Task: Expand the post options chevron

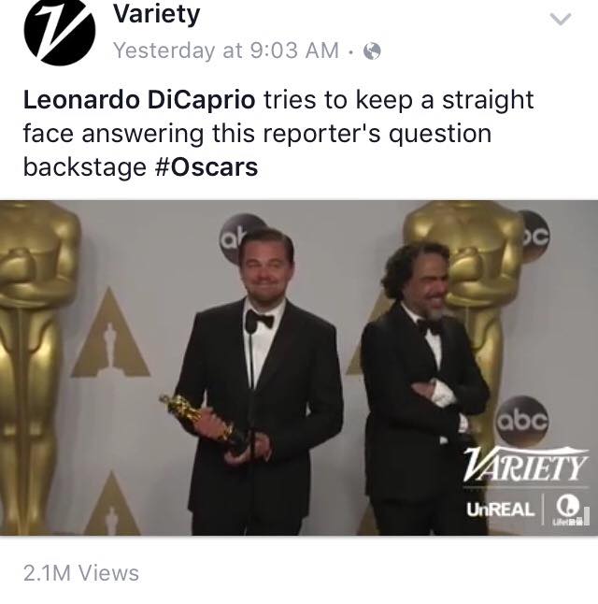Action: (561, 20)
